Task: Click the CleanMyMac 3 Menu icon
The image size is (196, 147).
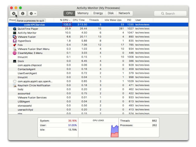Action: [x=15, y=53]
